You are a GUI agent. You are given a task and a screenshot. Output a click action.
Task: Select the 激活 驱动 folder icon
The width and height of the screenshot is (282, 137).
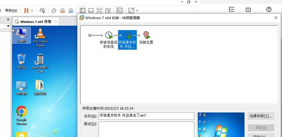40,88
